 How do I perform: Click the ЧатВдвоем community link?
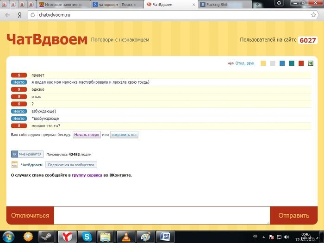pos(31,165)
